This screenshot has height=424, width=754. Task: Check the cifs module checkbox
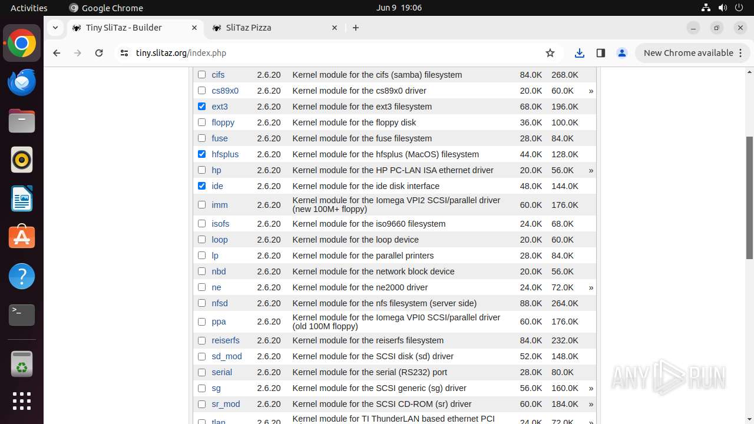tap(202, 75)
